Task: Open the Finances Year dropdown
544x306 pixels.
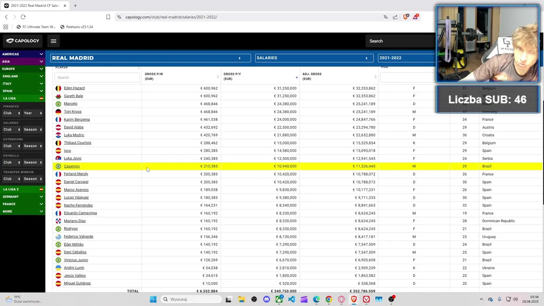Action: (33, 113)
